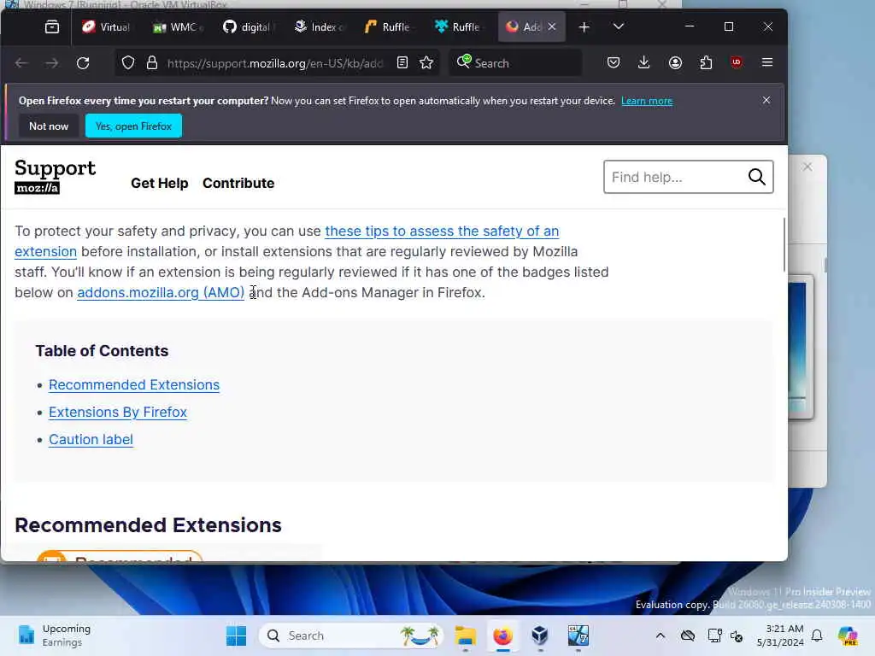Close the active Add-ons tab
Screen dimensions: 875x656
point(552,26)
